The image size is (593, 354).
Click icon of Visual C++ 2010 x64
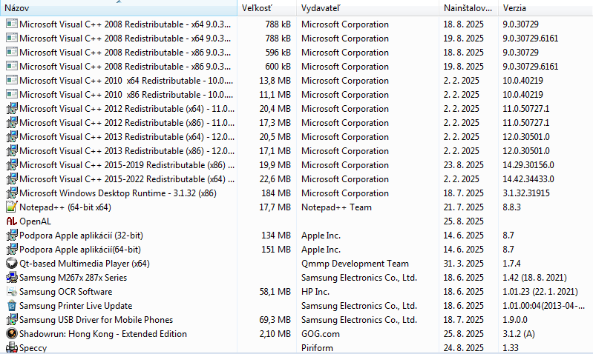(x=12, y=81)
